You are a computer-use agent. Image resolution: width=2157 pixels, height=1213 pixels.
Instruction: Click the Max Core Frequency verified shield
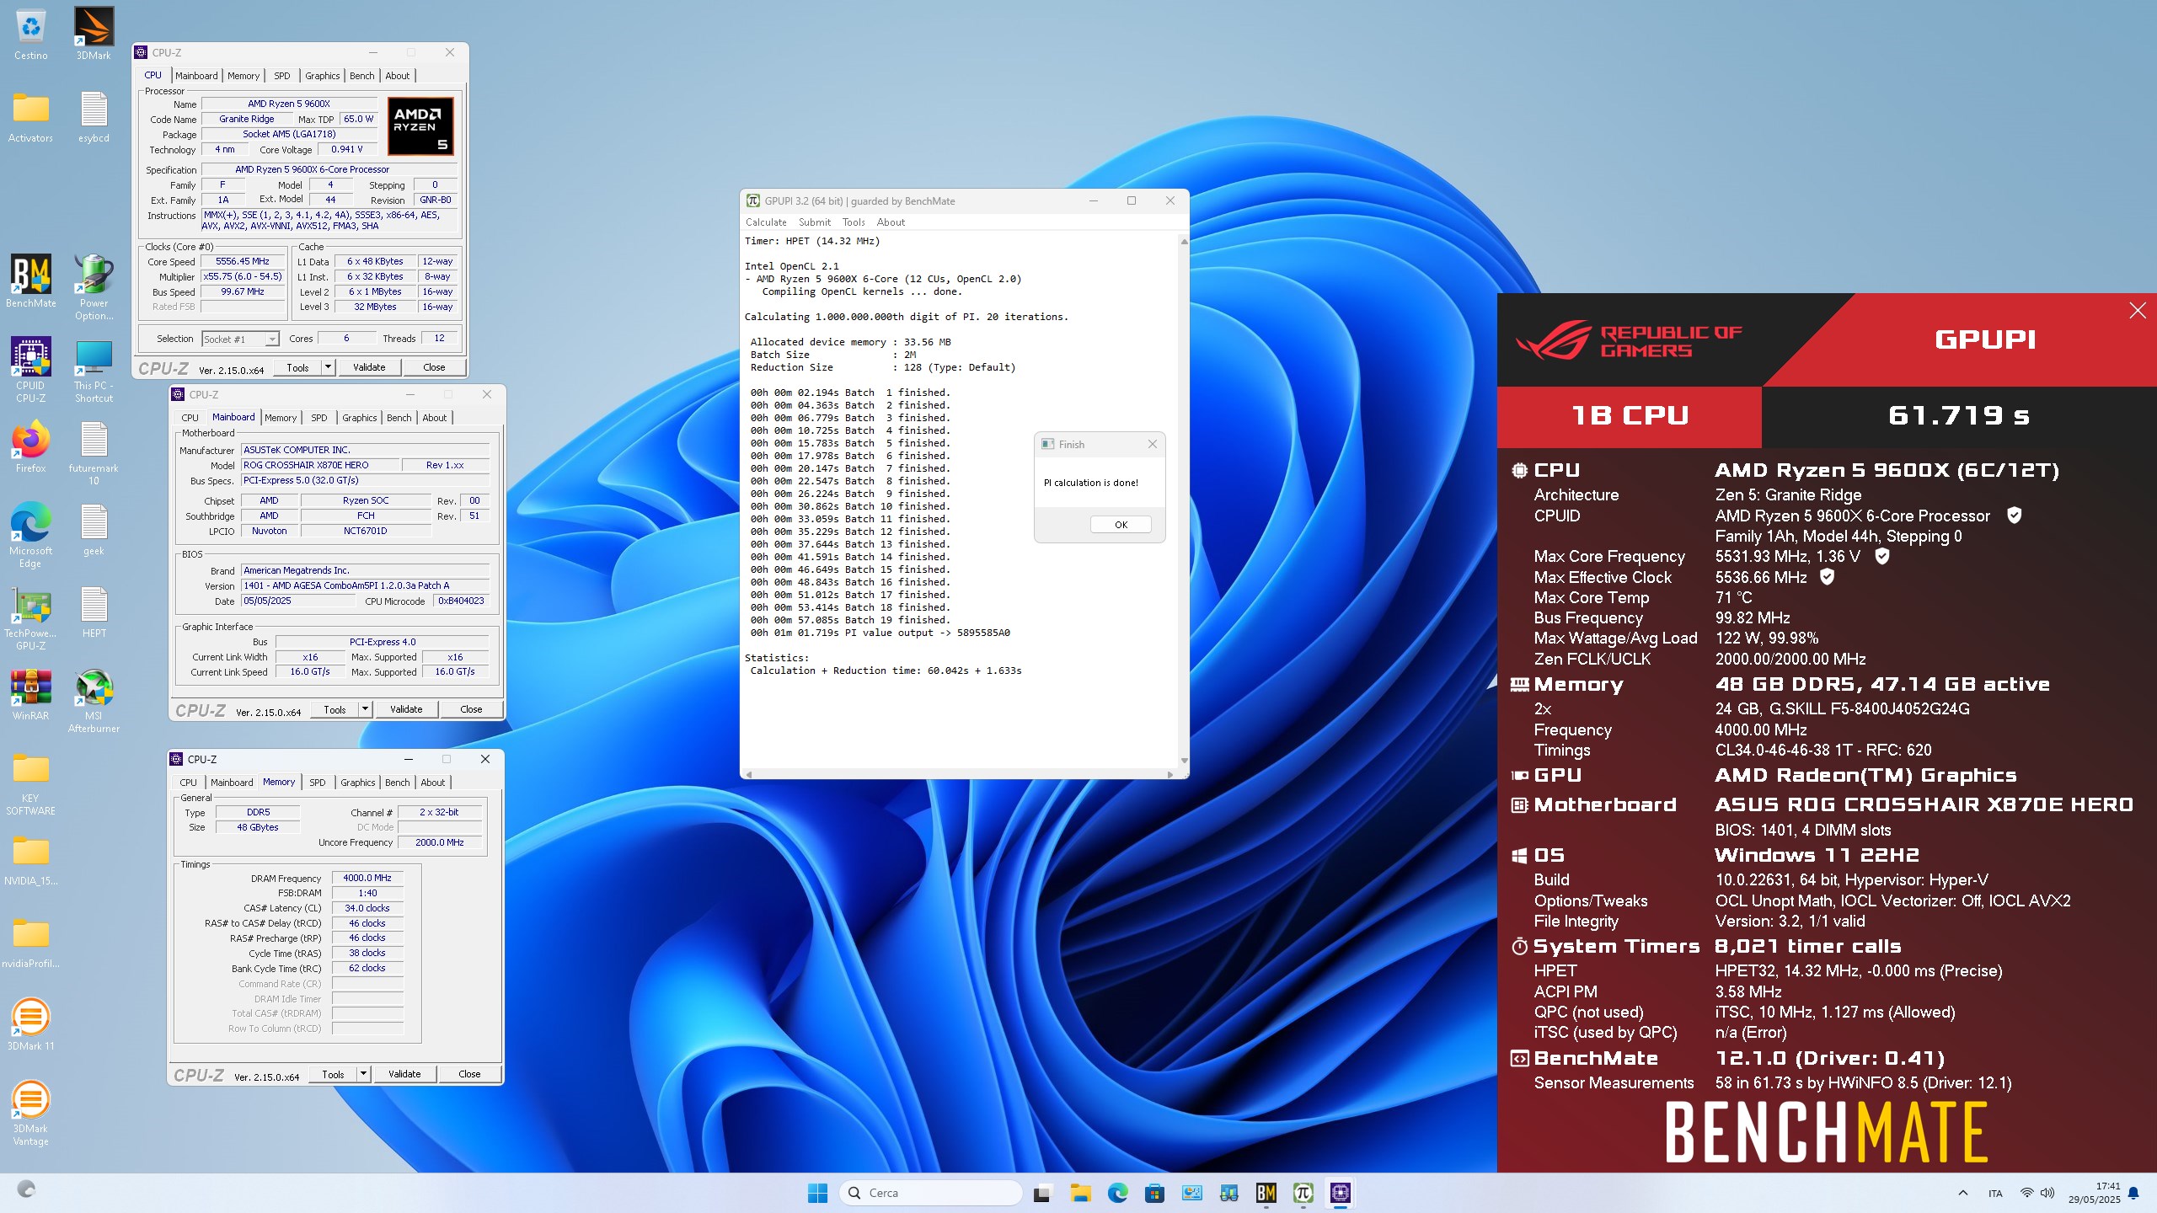click(1882, 556)
